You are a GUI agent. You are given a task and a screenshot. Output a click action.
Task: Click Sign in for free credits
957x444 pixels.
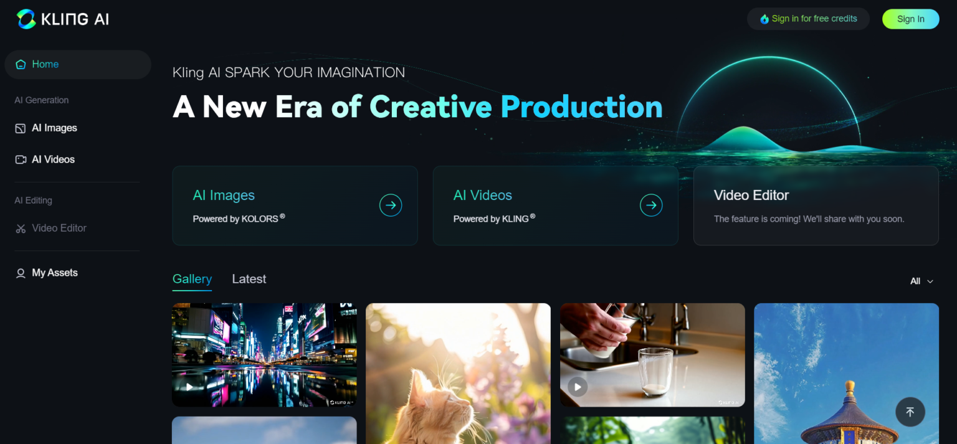808,19
